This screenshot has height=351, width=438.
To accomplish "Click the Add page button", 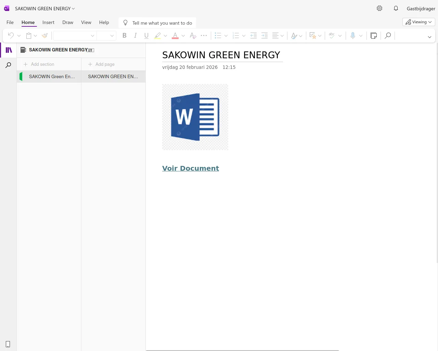I will [x=102, y=64].
